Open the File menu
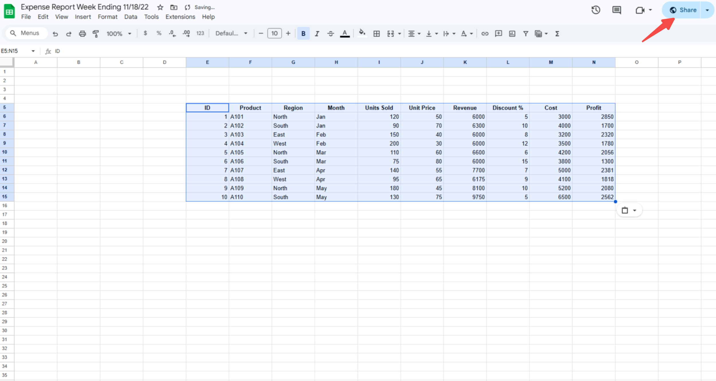Screen dimensions: 716x381 click(26, 17)
